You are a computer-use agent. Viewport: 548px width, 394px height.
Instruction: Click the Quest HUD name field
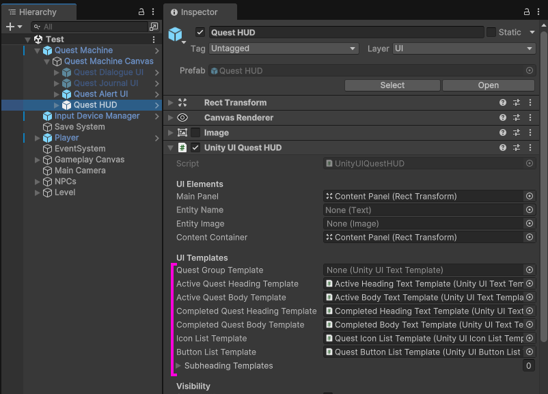(346, 33)
